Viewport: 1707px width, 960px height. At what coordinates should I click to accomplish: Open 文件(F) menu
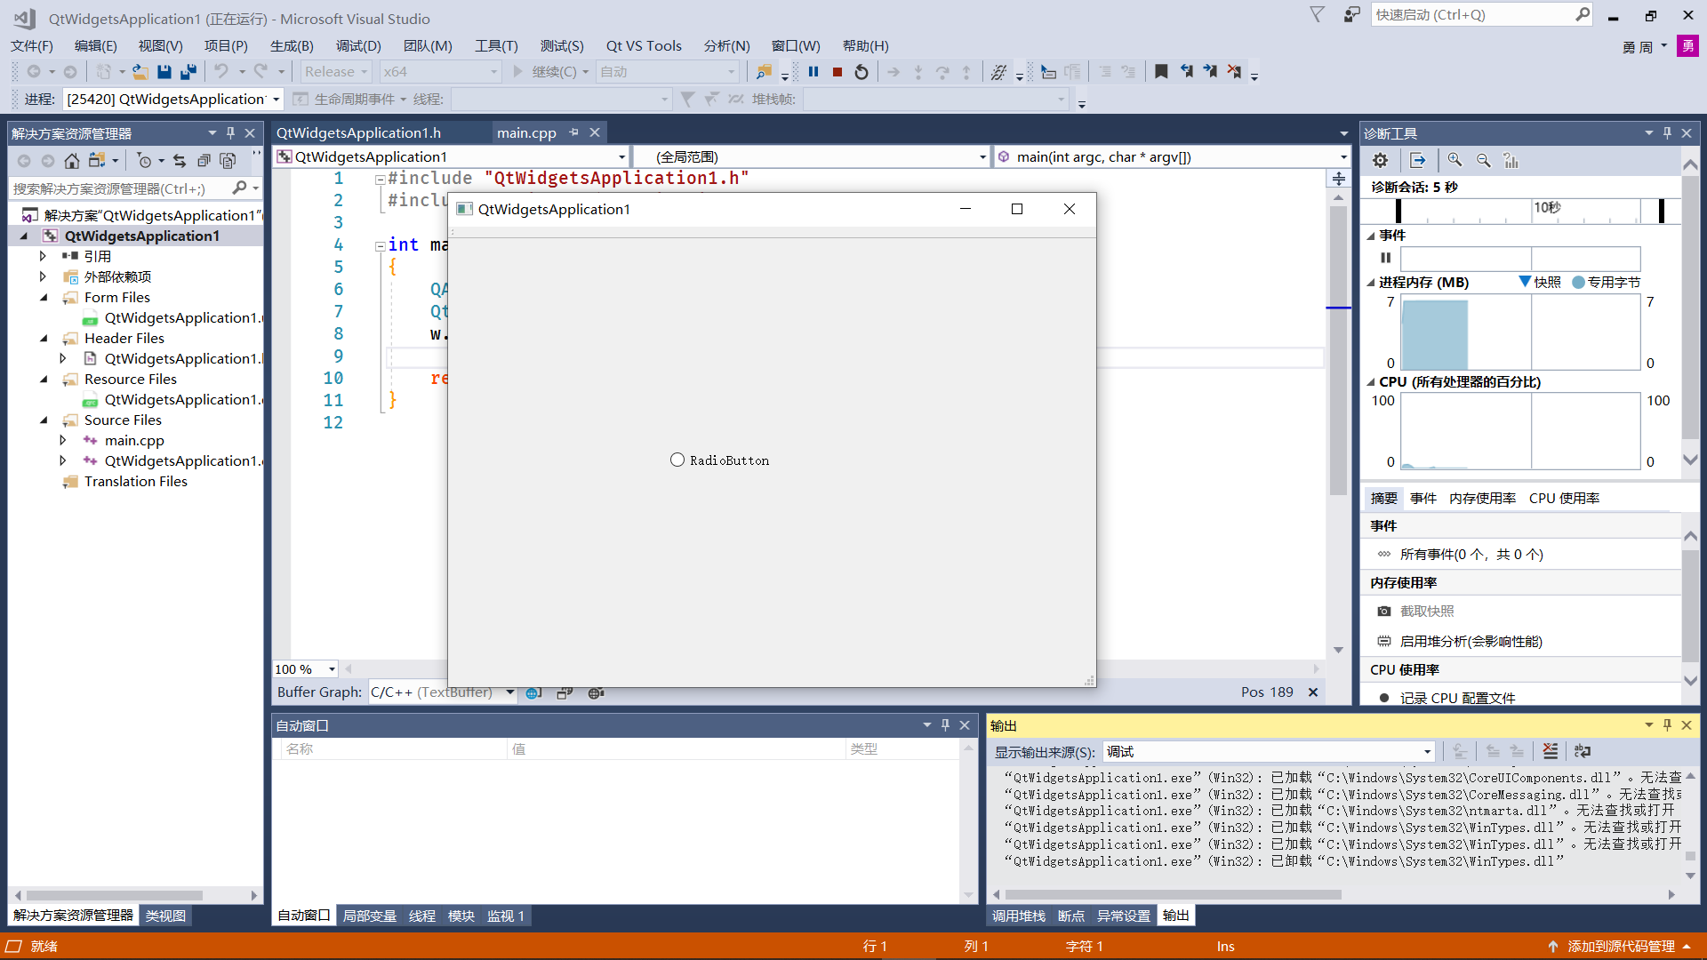point(32,46)
